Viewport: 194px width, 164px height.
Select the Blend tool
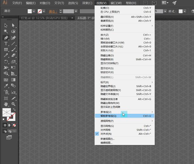(x=13, y=86)
